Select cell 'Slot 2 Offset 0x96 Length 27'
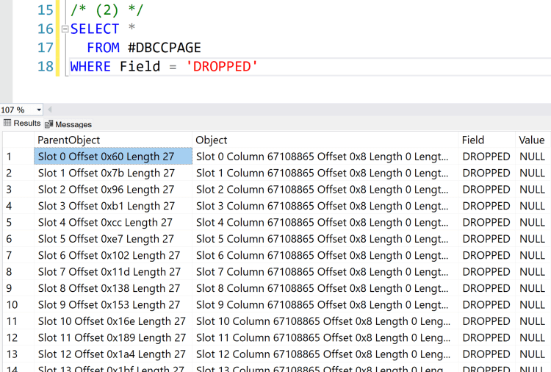The height and width of the screenshot is (372, 551). pyautogui.click(x=113, y=190)
